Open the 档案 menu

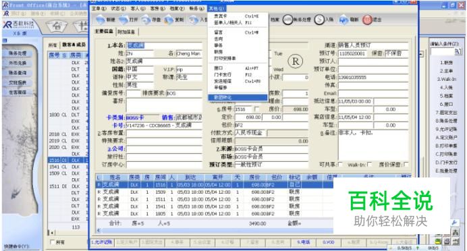click(177, 9)
